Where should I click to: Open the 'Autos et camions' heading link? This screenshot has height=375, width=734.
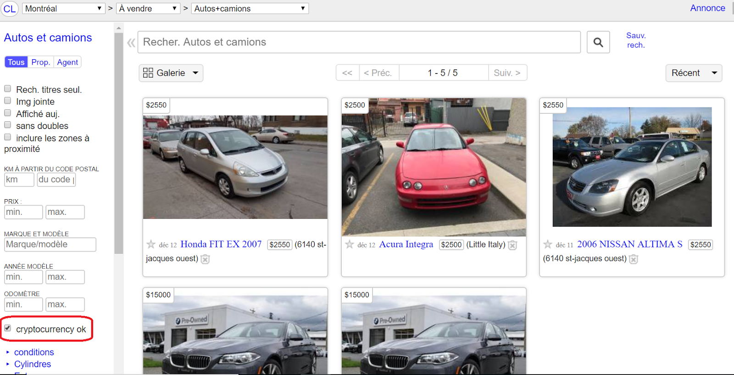[x=48, y=38]
